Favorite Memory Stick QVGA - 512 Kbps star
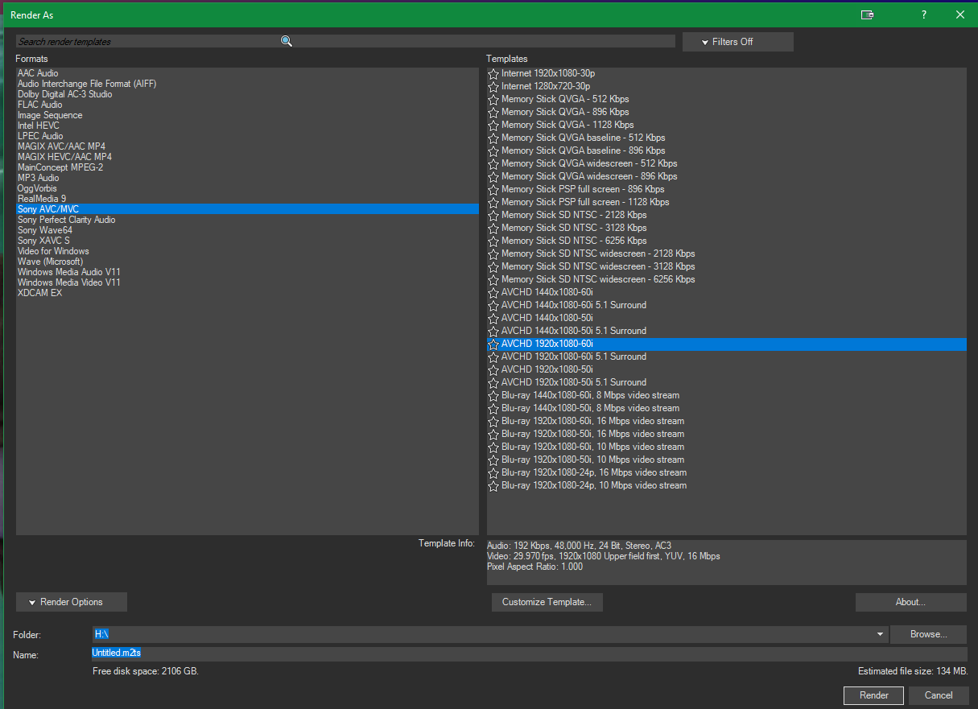The image size is (978, 709). [x=493, y=99]
